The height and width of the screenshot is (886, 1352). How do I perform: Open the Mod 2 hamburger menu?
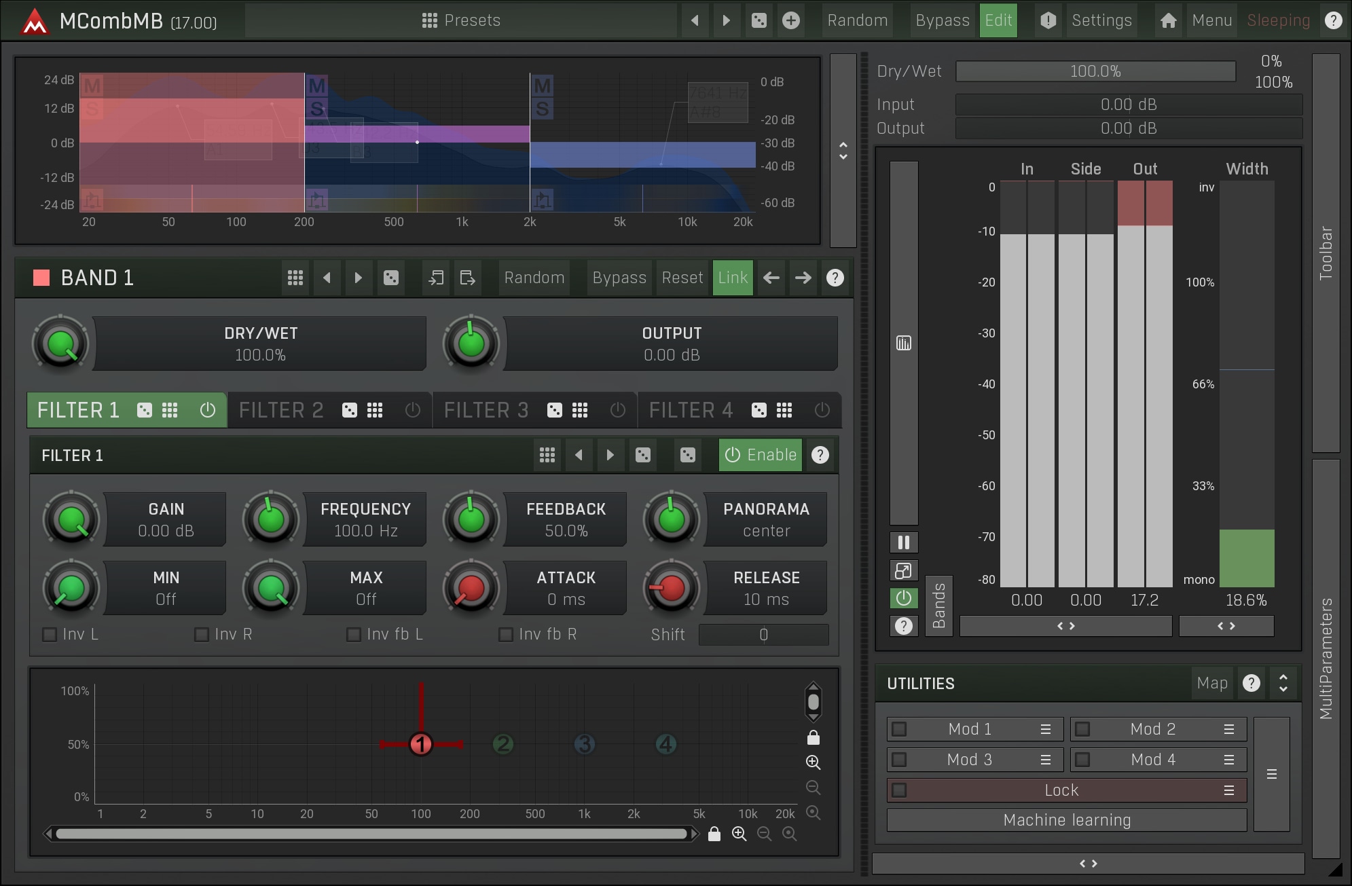1228,729
